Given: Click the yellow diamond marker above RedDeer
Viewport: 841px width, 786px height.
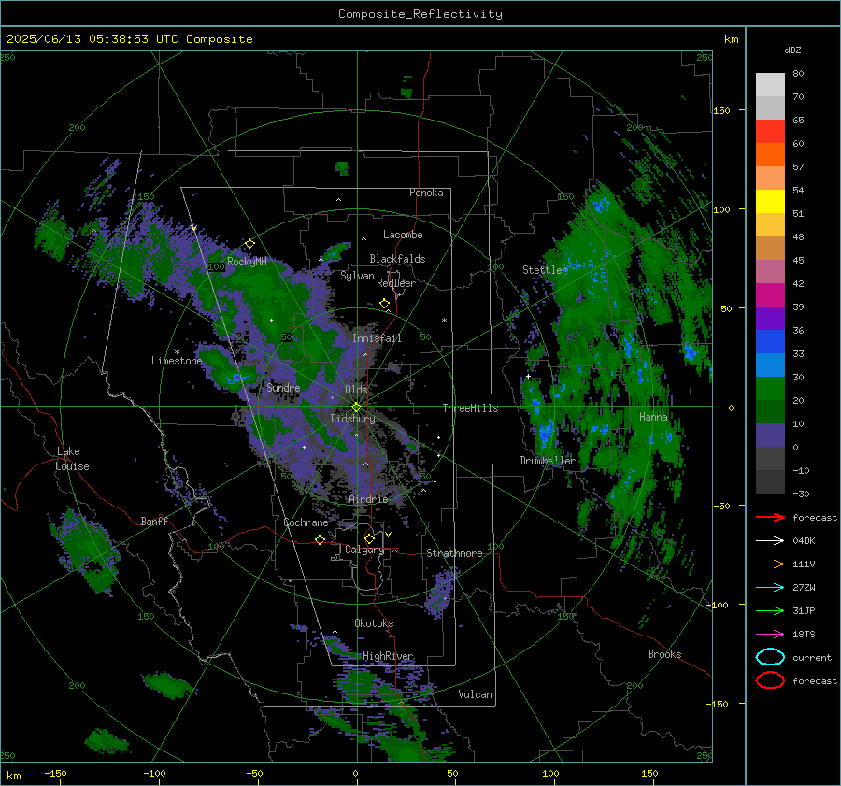Looking at the screenshot, I should coord(384,304).
